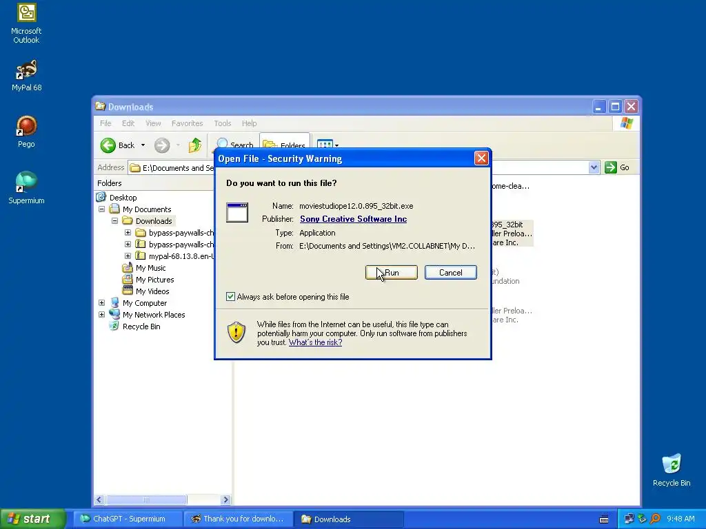The width and height of the screenshot is (706, 529).
Task: Click the Windows Start button
Action: [x=32, y=519]
